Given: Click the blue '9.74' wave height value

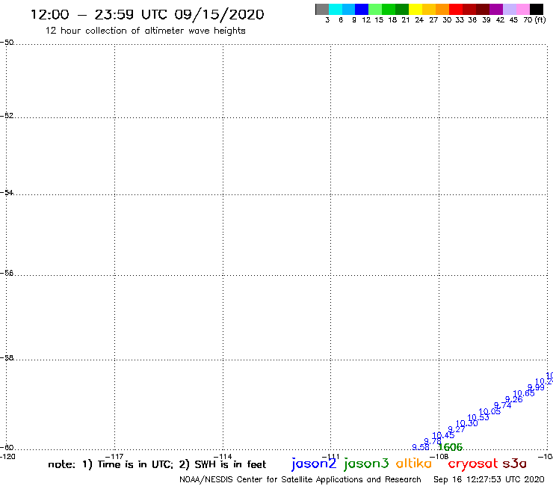Looking at the screenshot, I should pyautogui.click(x=503, y=405).
